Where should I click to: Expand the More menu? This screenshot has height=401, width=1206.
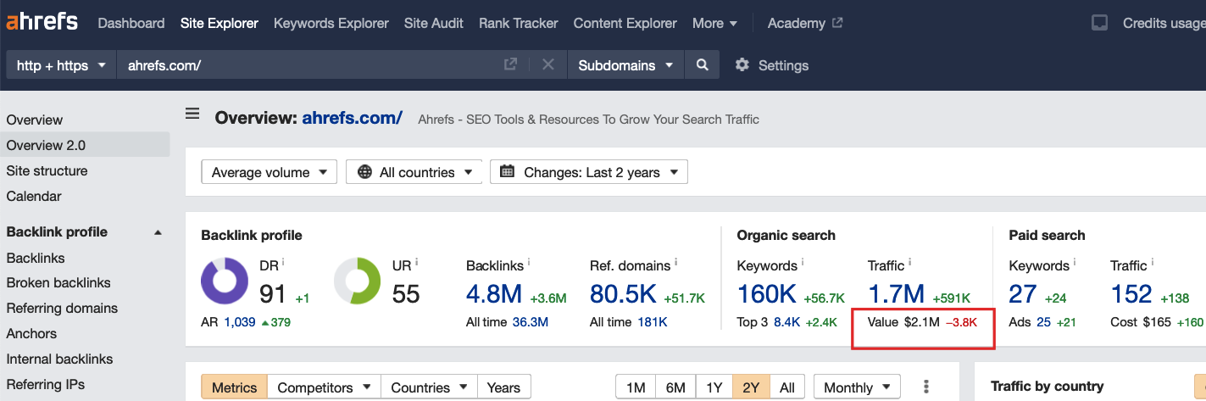[714, 23]
